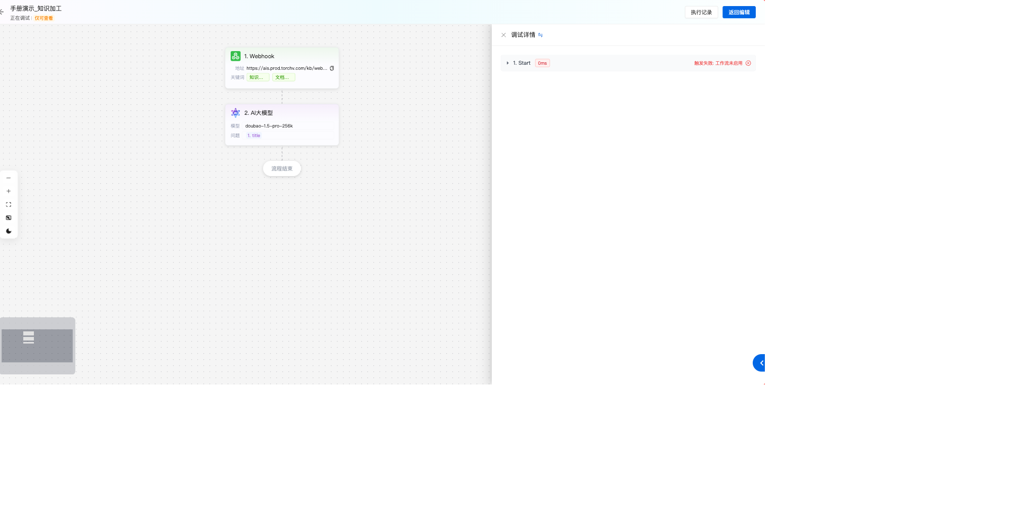Image resolution: width=1035 pixels, height=513 pixels.
Task: Toggle the minimap display icon
Action: click(9, 218)
